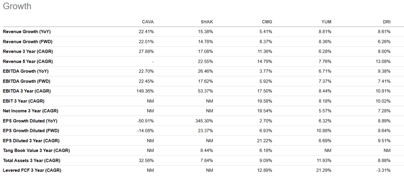Open the DRI ticker header
The height and width of the screenshot is (178, 404).
coord(385,21)
